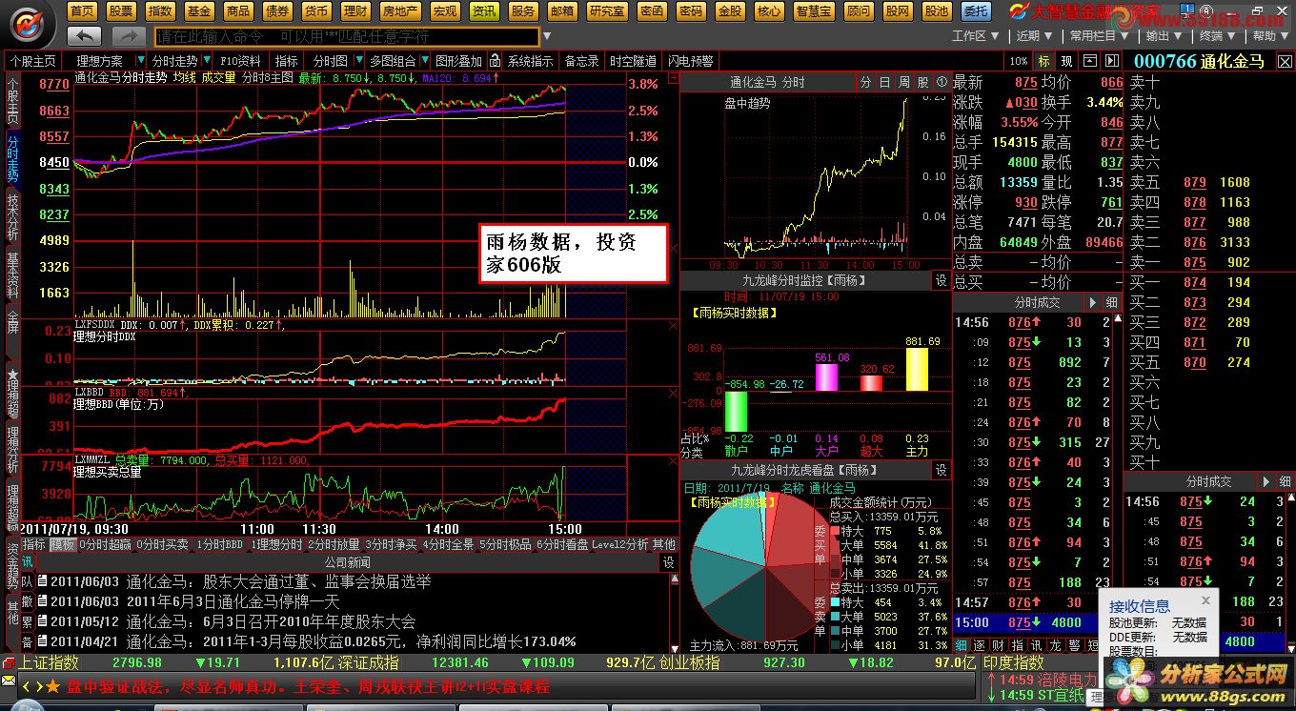This screenshot has height=711, width=1296.
Task: Select the highlighted 资讯 toolbar button
Action: tap(484, 10)
